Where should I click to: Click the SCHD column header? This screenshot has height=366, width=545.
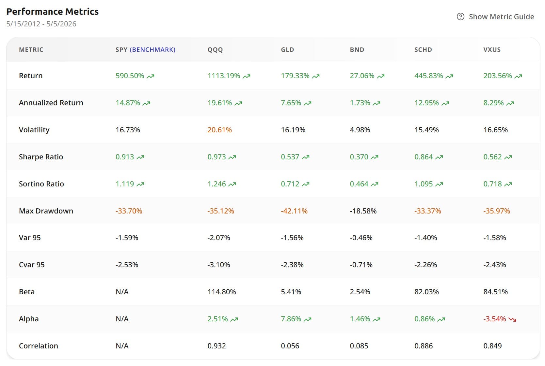point(423,50)
